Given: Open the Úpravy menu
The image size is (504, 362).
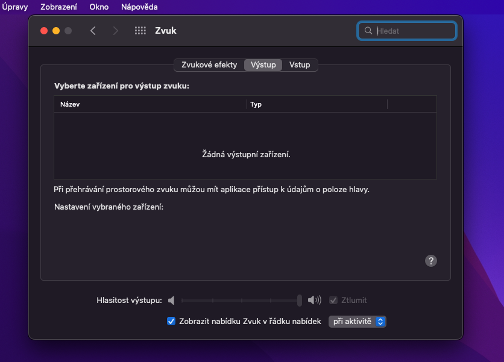Looking at the screenshot, I should (x=15, y=7).
